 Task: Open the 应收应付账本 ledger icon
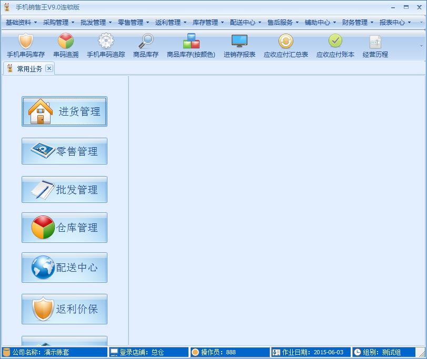(x=335, y=45)
